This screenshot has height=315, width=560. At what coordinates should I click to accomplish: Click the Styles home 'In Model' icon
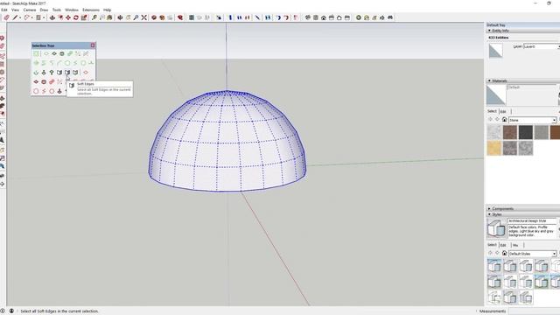504,253
